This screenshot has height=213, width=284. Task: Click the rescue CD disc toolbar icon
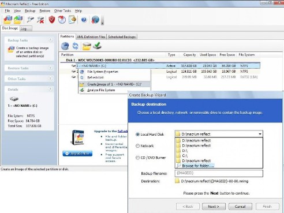(x=62, y=20)
